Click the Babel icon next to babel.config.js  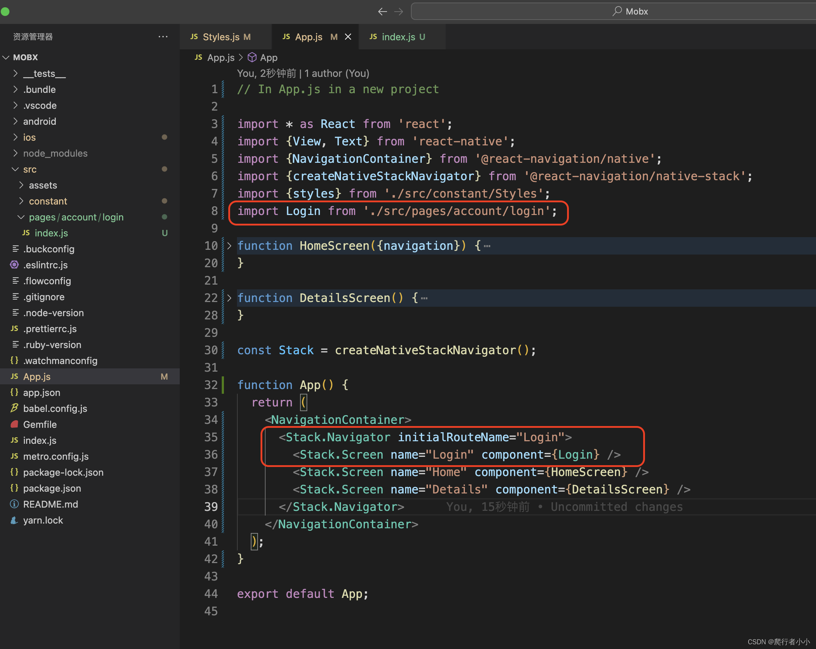[14, 409]
